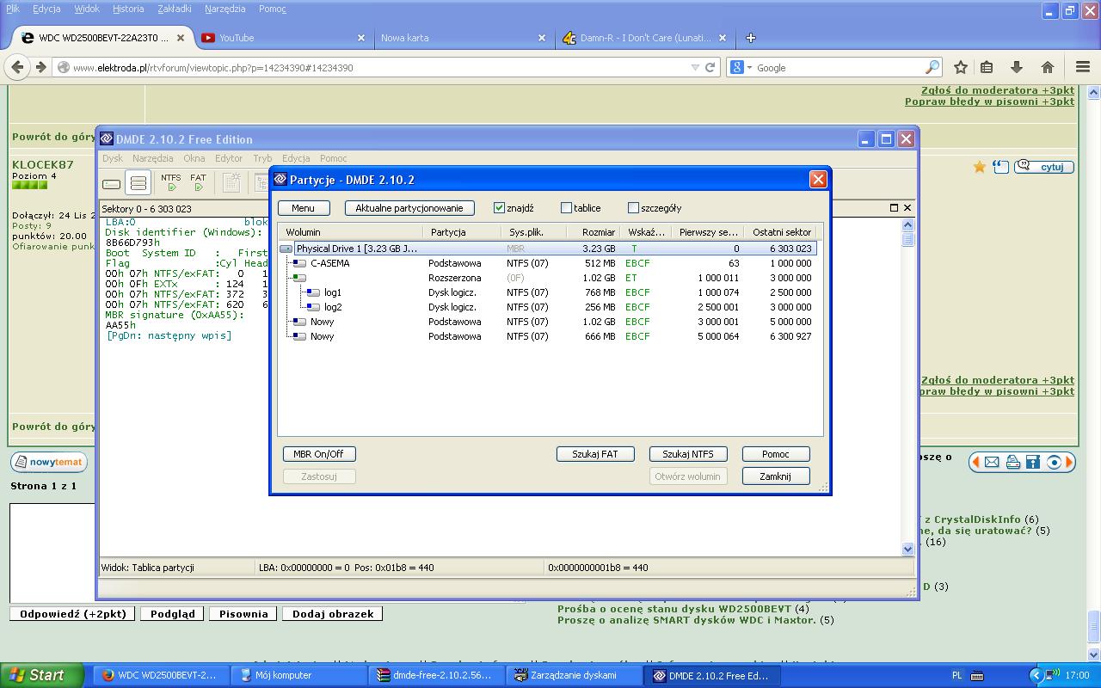Maximize the DMDE sector pane
Image resolution: width=1101 pixels, height=688 pixels.
click(894, 208)
